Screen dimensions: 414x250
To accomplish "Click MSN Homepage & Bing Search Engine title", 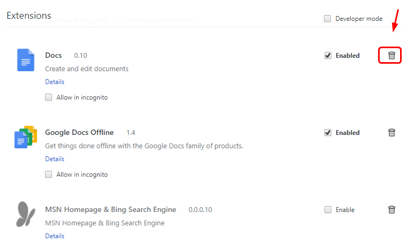I will [x=110, y=210].
